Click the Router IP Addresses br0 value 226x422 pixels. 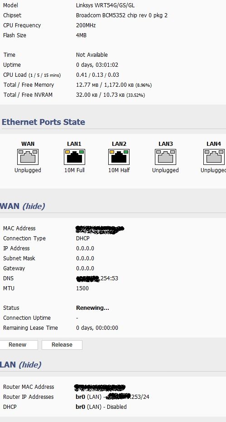pos(112,397)
